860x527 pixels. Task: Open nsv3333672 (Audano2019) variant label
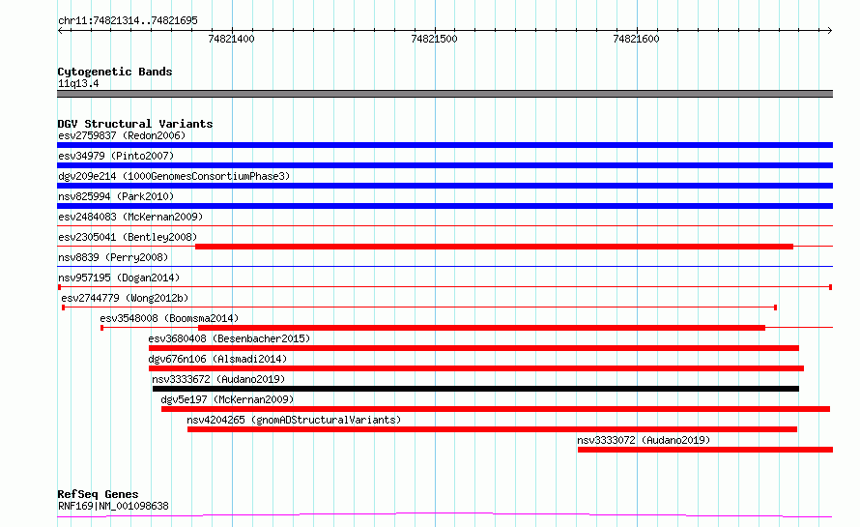218,379
